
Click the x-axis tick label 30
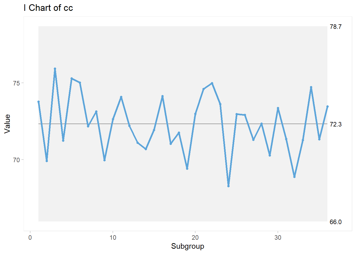[278, 238]
